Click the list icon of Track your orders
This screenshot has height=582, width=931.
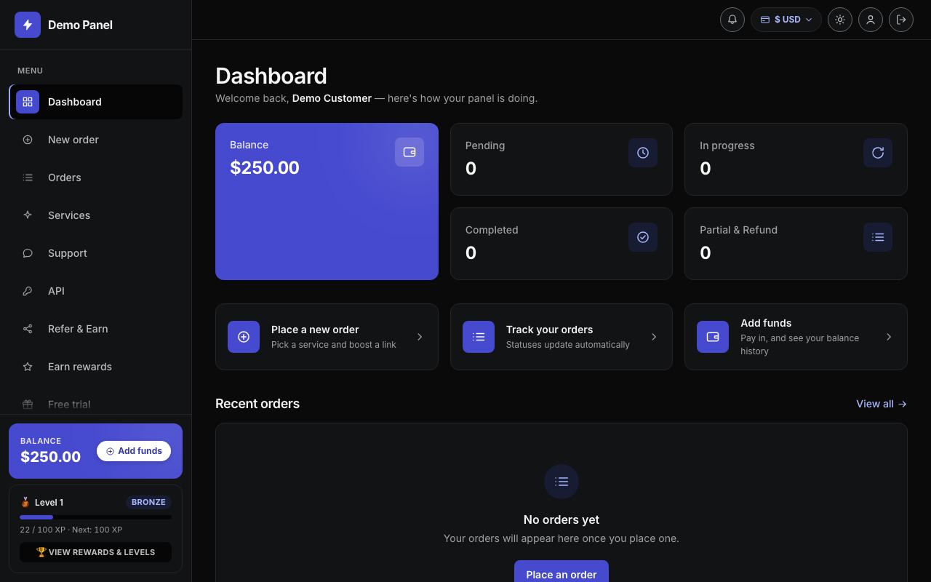pos(479,337)
